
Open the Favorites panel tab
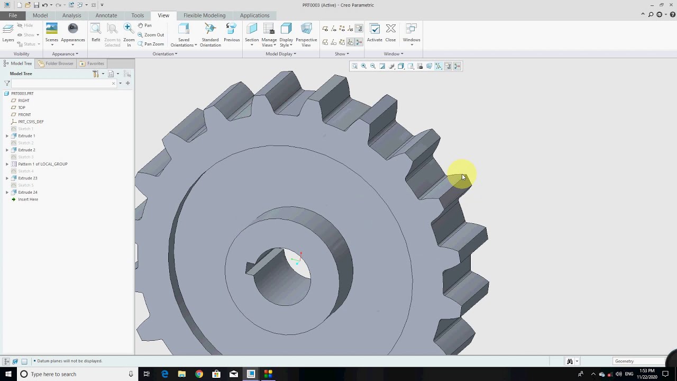click(92, 63)
